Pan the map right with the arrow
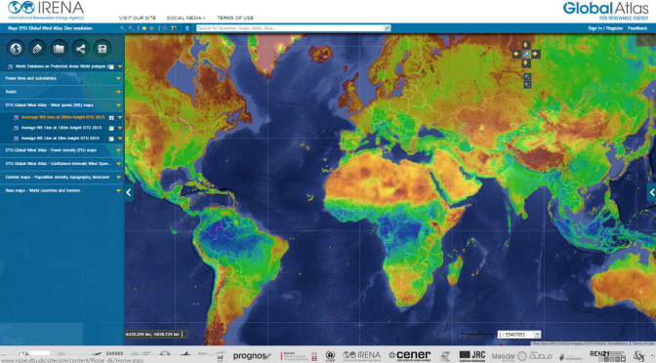This screenshot has height=363, width=656. click(536, 54)
